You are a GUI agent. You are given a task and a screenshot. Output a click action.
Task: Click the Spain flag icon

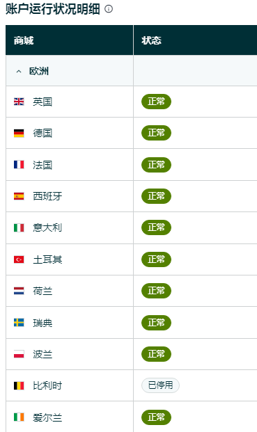tap(19, 196)
